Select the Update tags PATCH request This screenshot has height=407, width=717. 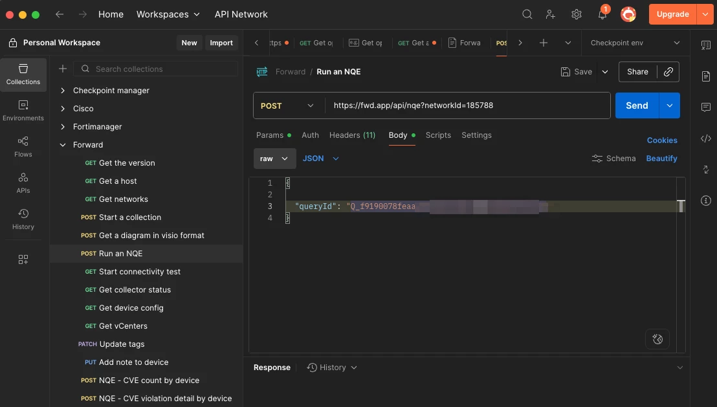(x=146, y=344)
